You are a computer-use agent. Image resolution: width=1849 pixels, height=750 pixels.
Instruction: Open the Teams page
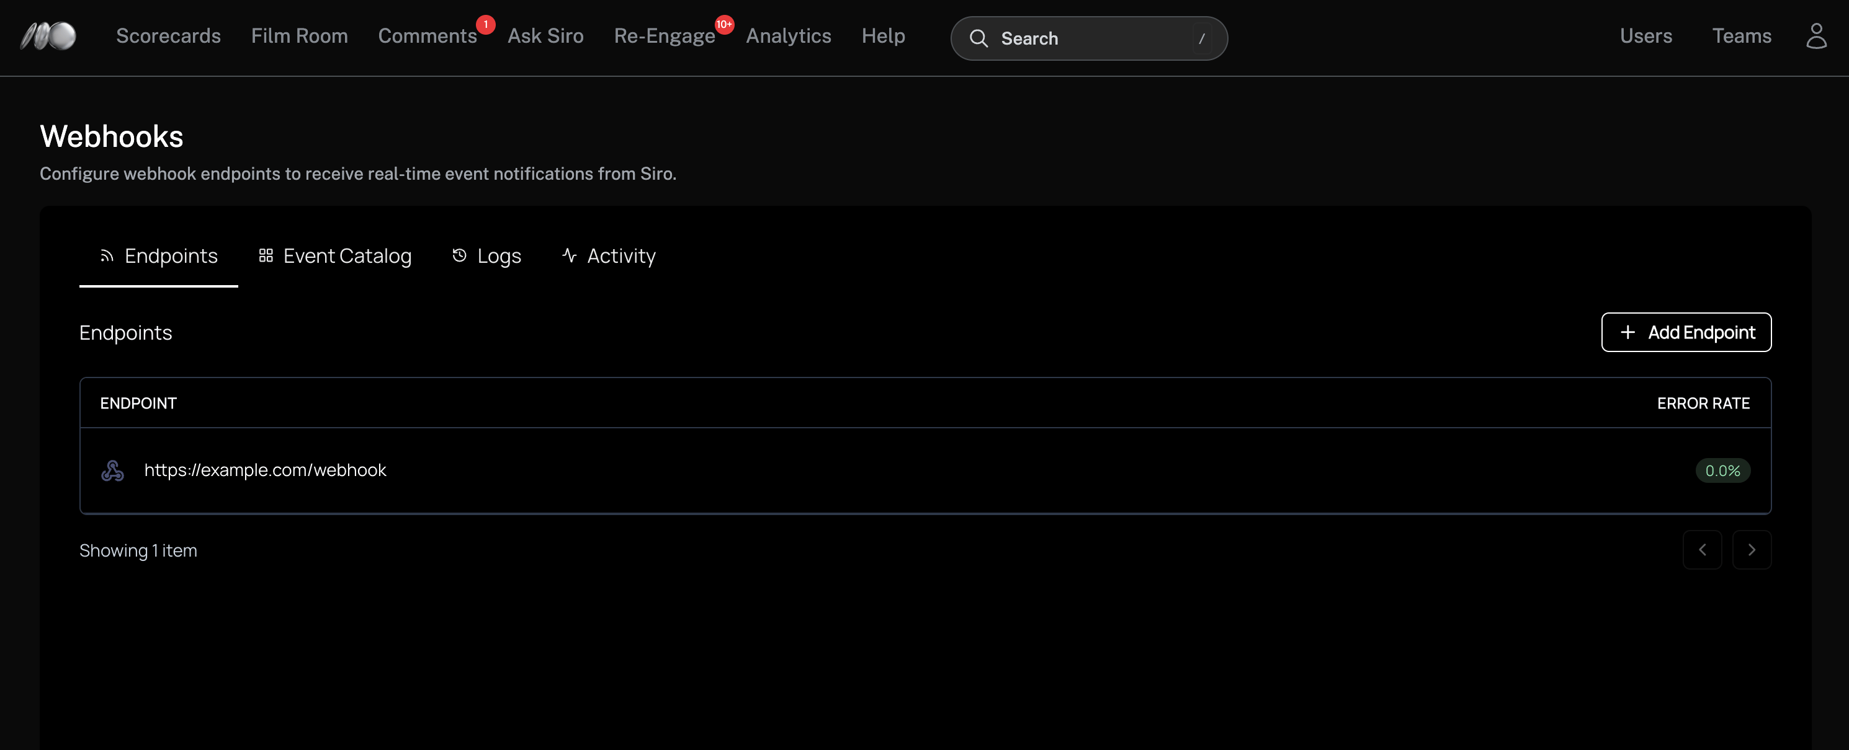[x=1741, y=36]
